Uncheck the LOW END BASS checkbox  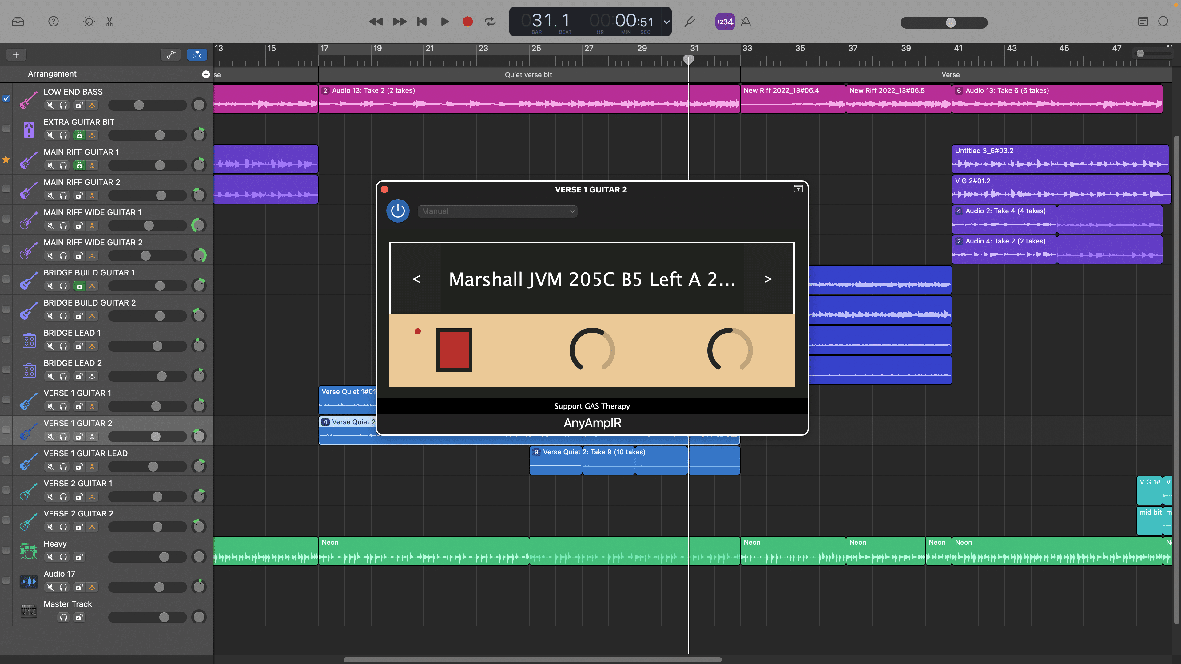point(6,98)
